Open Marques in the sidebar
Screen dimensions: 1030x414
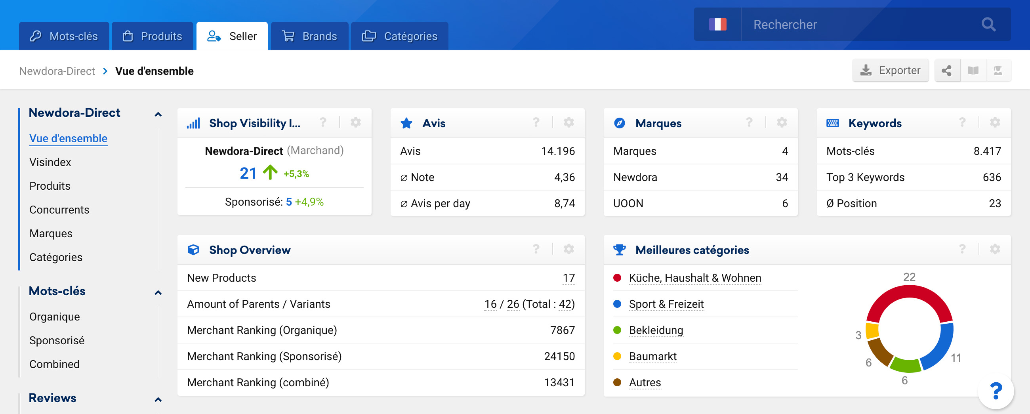click(x=51, y=233)
